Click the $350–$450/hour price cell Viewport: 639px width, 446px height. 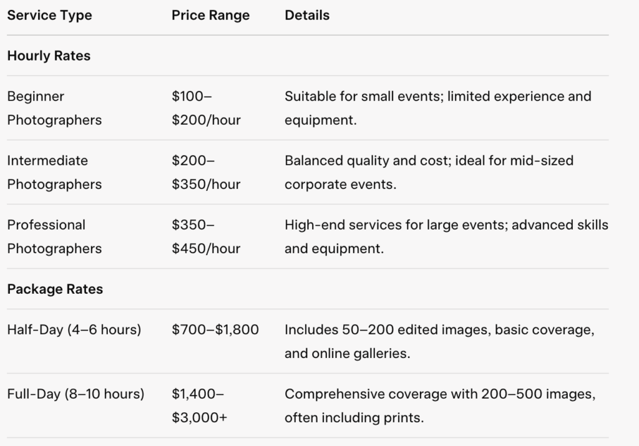206,236
